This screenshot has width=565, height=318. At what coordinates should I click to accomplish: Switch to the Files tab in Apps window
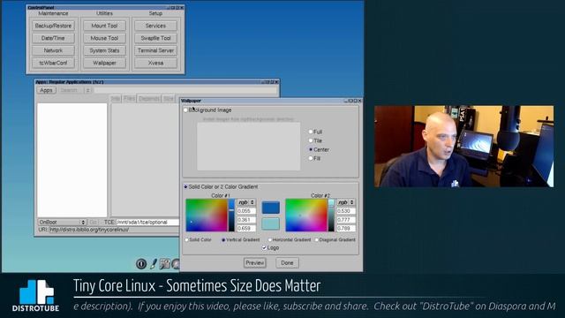(x=129, y=98)
